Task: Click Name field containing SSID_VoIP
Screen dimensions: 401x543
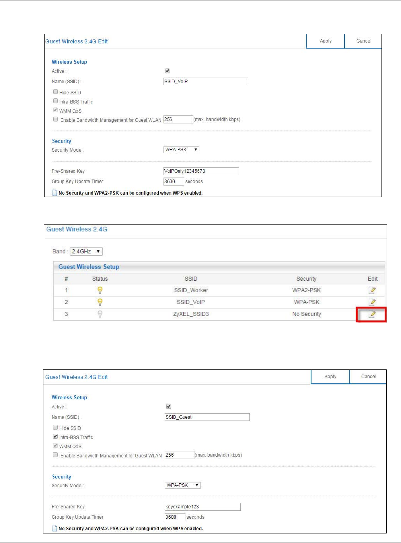Action: coord(206,81)
